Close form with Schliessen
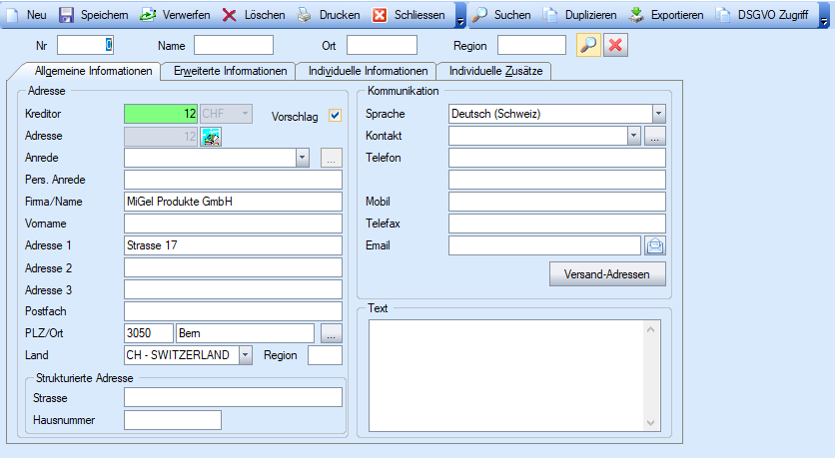835x458 pixels. (380, 15)
